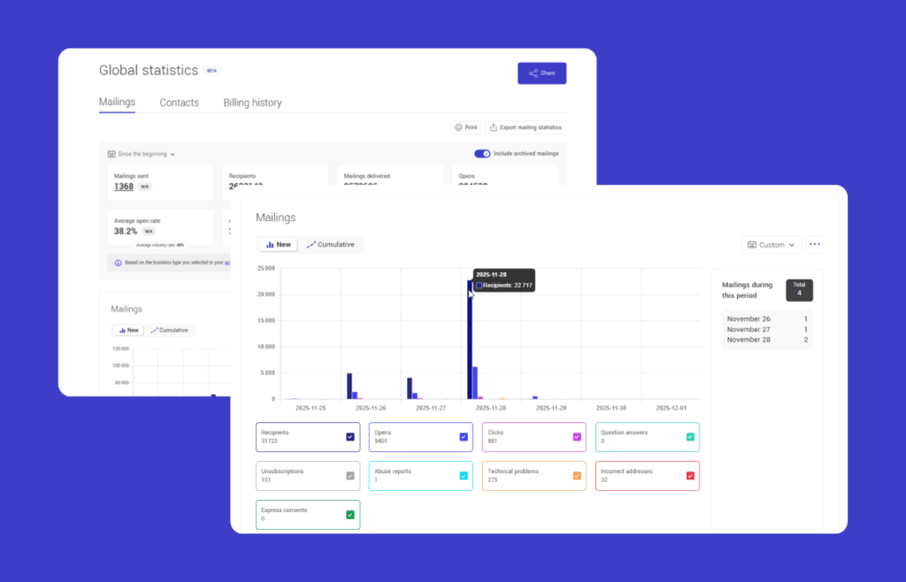
Task: Toggle the Unsubscriptions checkbox
Action: [x=350, y=476]
